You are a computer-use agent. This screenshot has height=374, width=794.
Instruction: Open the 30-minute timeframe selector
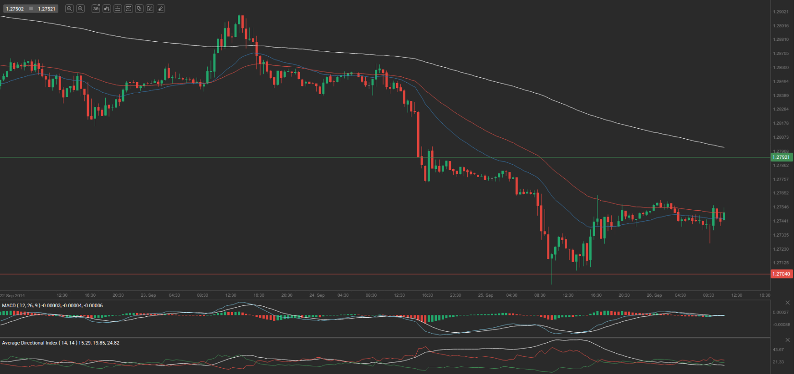96,9
